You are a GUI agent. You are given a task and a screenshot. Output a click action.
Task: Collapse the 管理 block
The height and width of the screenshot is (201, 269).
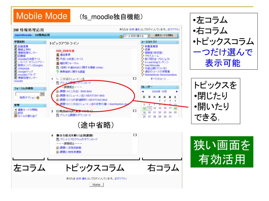coord(45,105)
